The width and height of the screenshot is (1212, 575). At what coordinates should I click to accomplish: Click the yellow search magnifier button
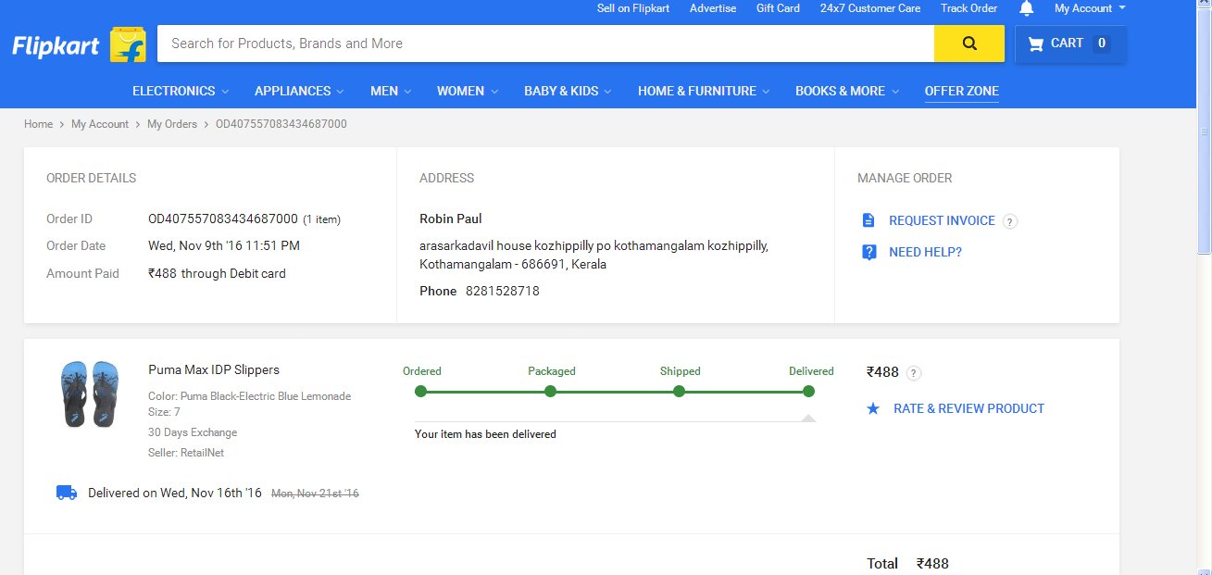[x=969, y=44]
